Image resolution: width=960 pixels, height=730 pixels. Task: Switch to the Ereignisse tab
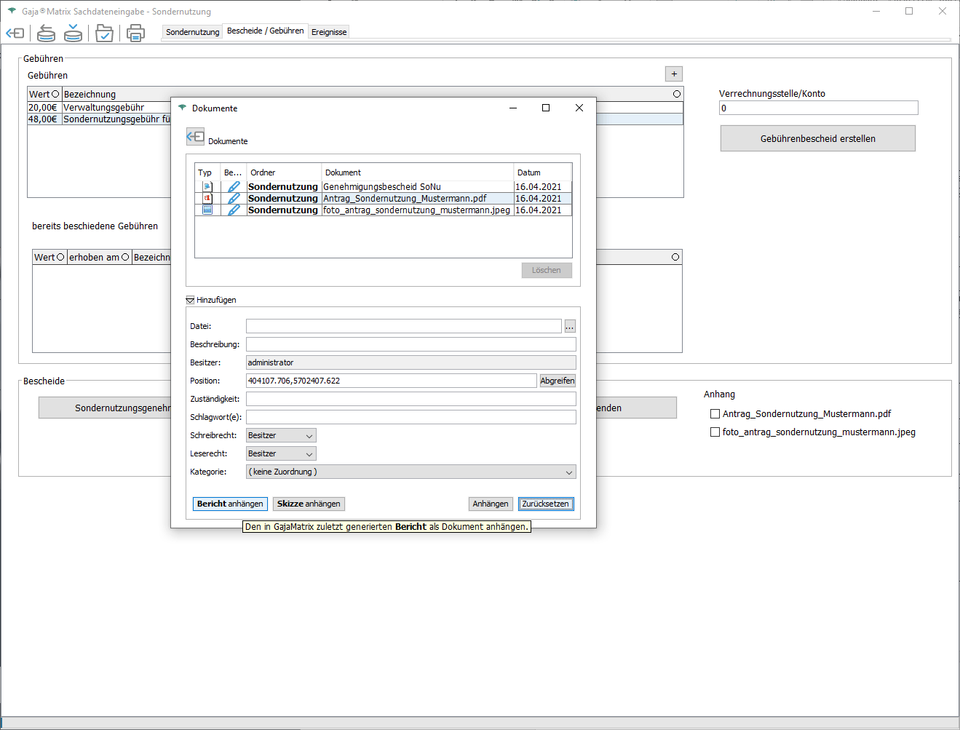pos(329,32)
